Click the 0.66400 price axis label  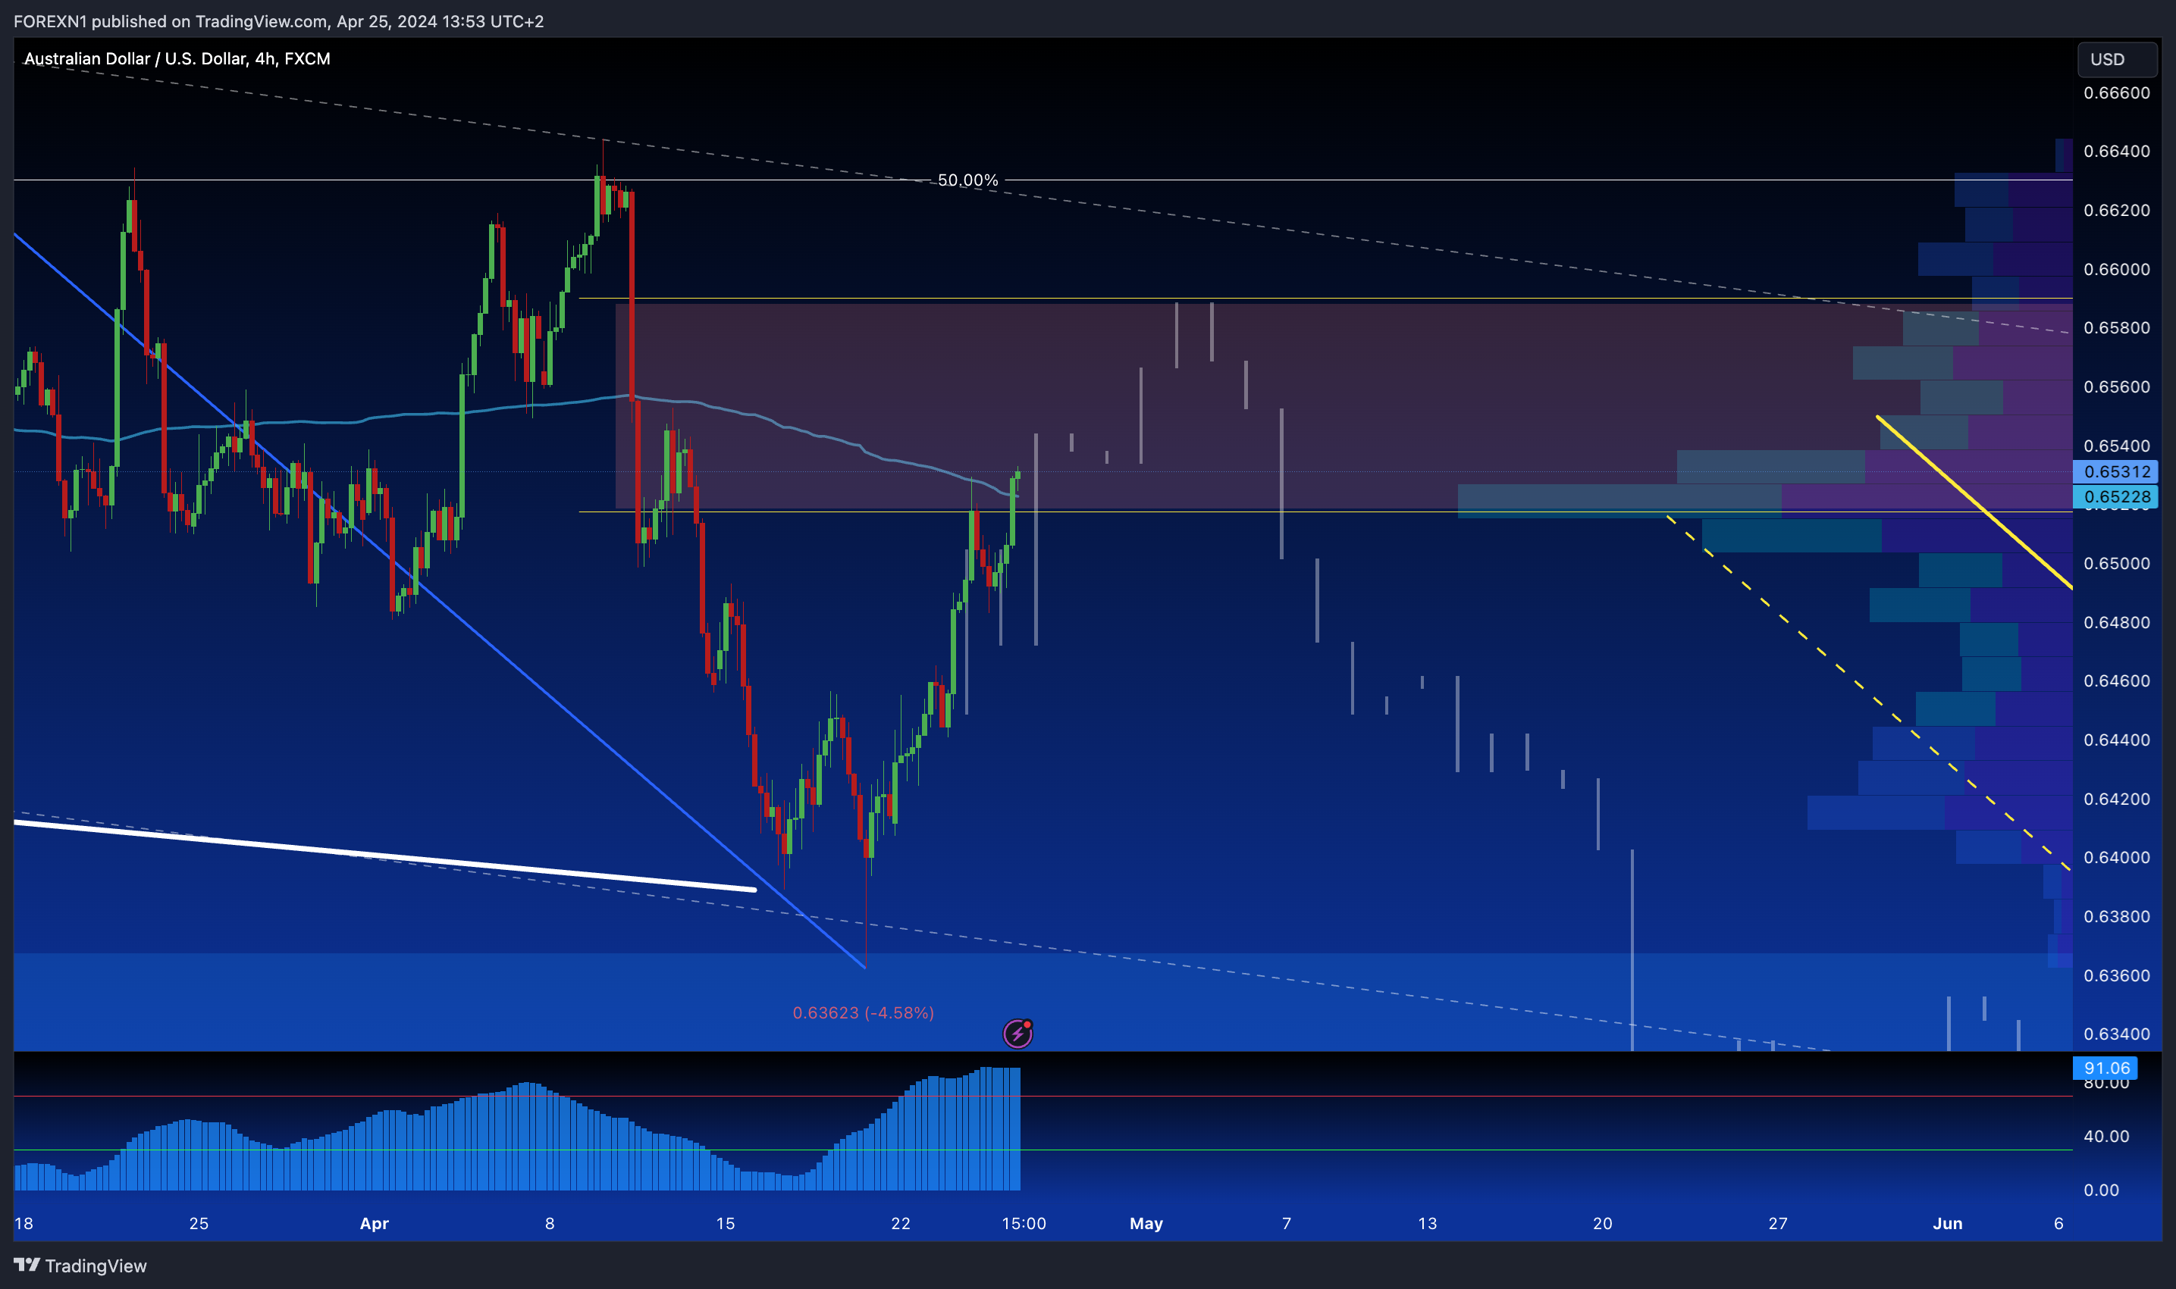(x=2117, y=151)
